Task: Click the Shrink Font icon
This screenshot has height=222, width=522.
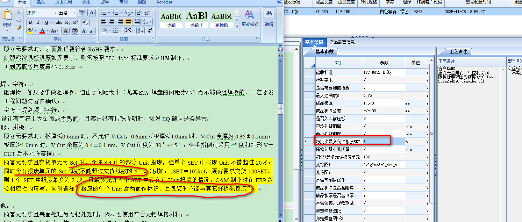Action: 92,31
